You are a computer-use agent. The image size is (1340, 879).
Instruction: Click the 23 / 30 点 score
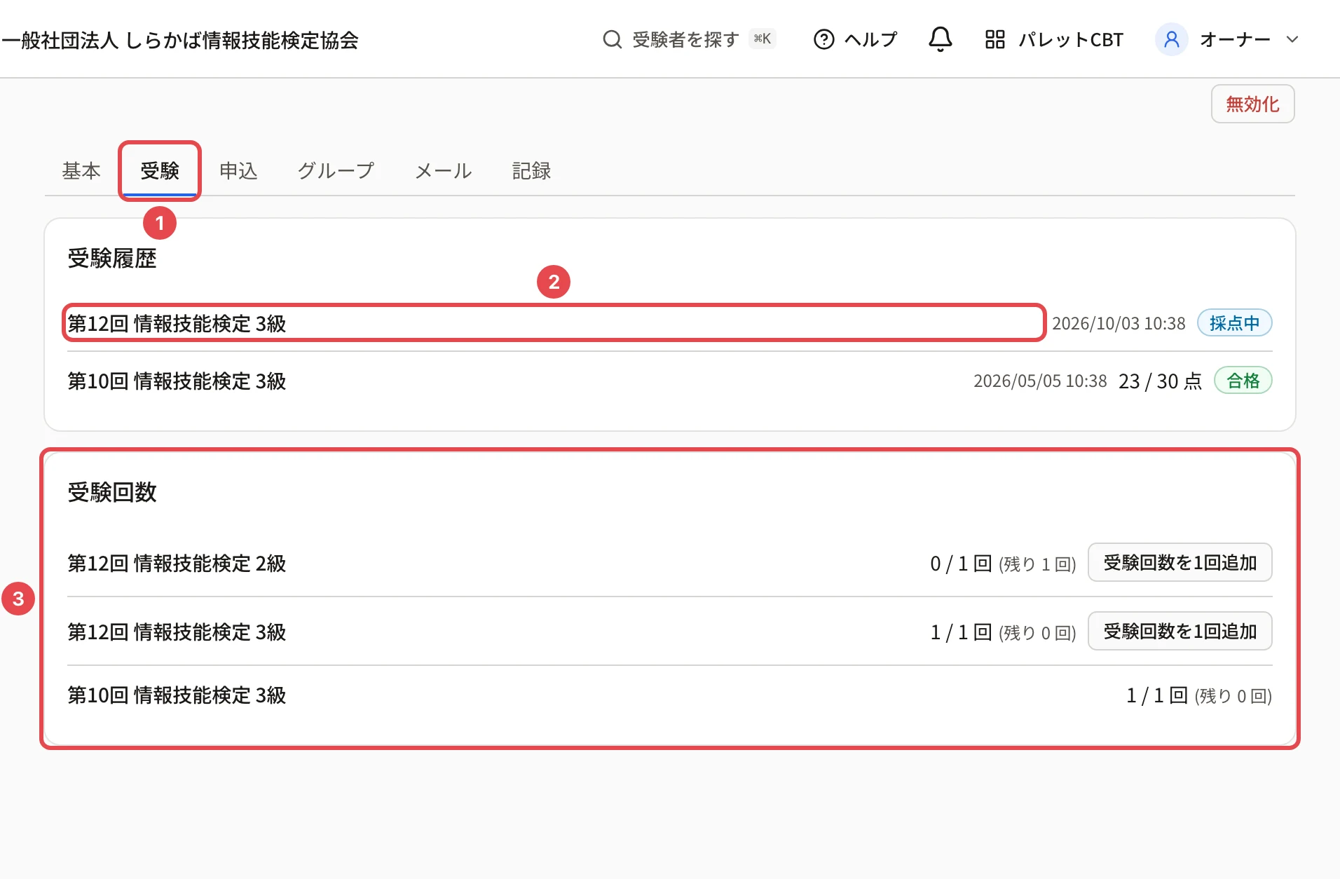1160,381
